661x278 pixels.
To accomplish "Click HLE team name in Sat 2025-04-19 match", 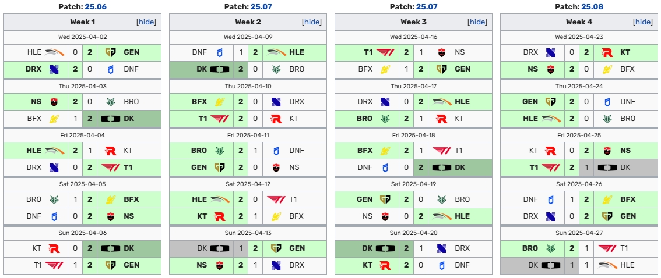I will click(462, 216).
